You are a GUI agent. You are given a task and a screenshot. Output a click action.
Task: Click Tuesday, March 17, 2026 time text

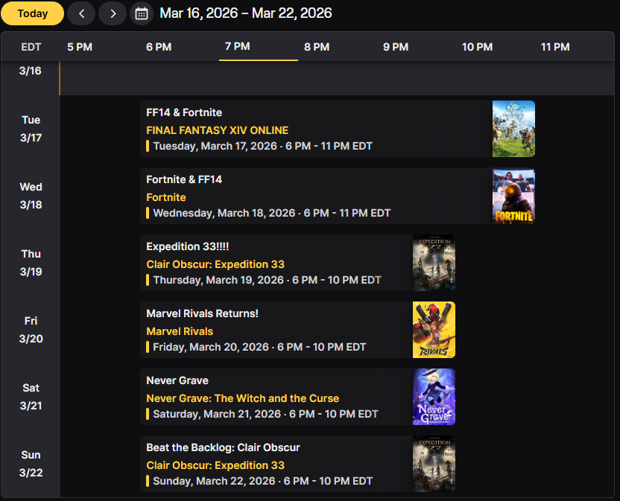tap(262, 146)
